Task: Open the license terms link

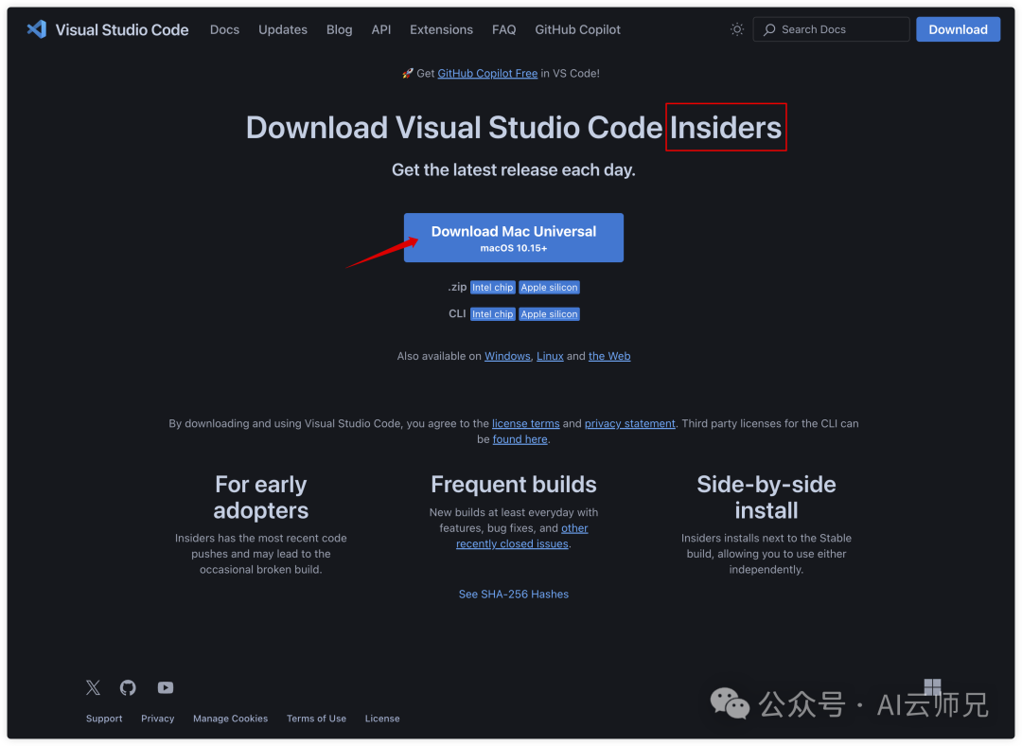Action: (526, 423)
